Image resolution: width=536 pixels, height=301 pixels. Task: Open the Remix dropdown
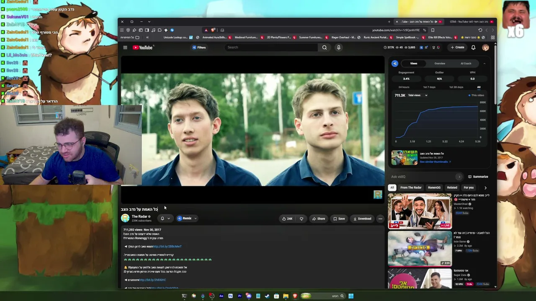(195, 218)
